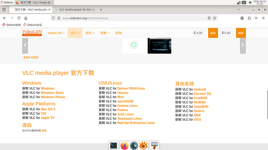Get VLC for Arch Linux link
268x150 pixels.
coord(125,114)
